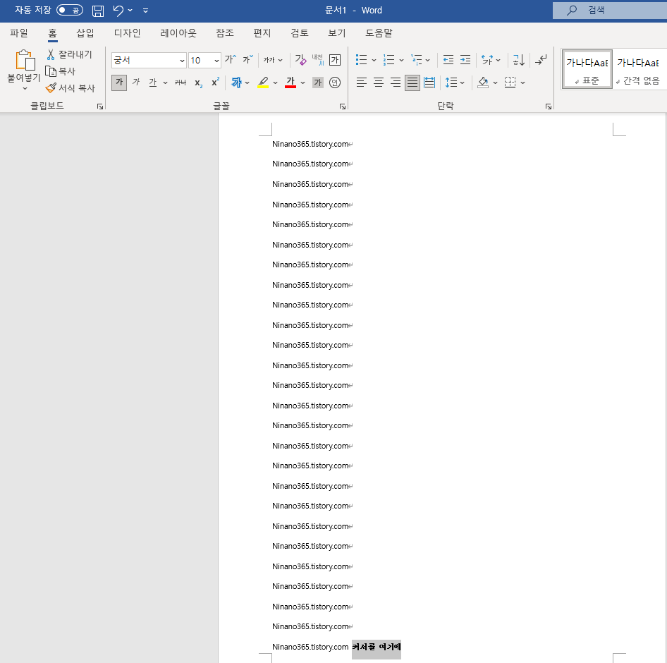Toggle the AutoSave (자동 저장) switch
Image resolution: width=667 pixels, height=663 pixels.
pyautogui.click(x=70, y=10)
